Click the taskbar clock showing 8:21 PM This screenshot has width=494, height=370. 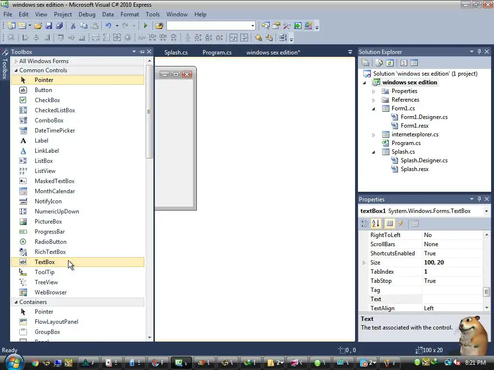475,363
